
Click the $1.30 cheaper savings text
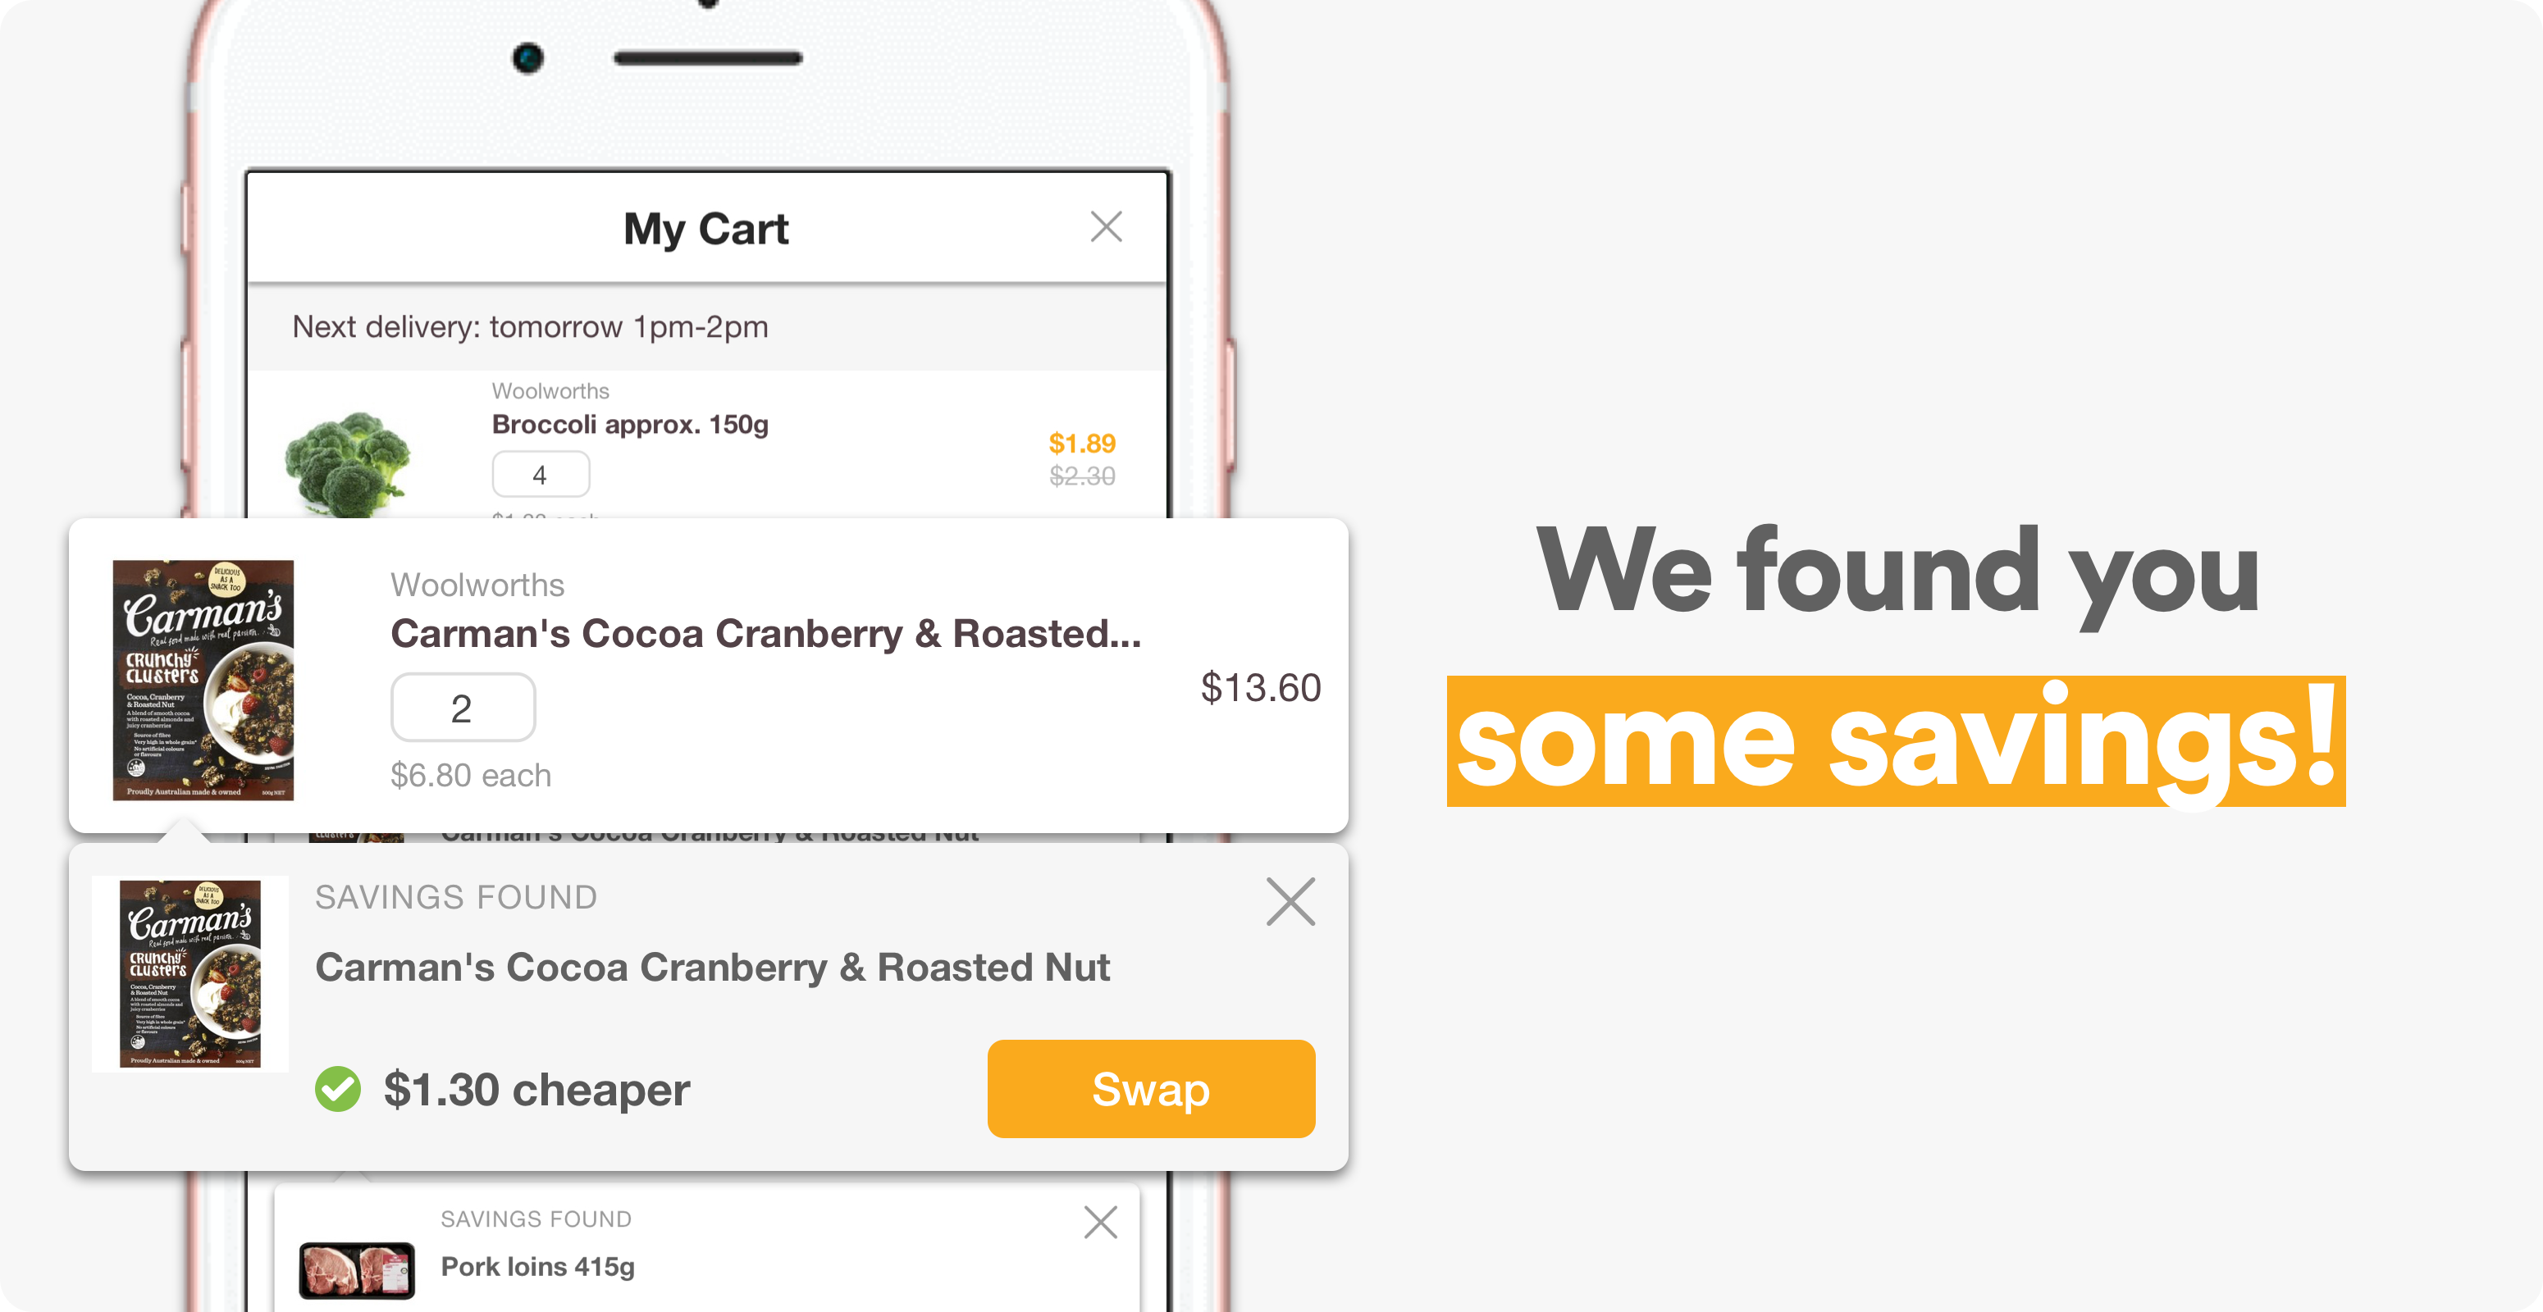click(x=536, y=1089)
